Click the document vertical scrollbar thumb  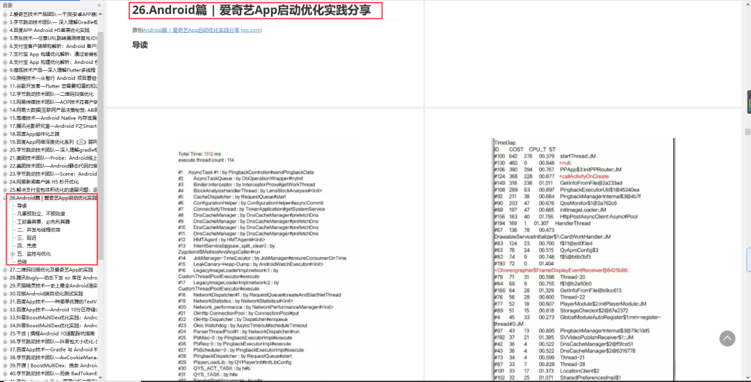[x=747, y=131]
